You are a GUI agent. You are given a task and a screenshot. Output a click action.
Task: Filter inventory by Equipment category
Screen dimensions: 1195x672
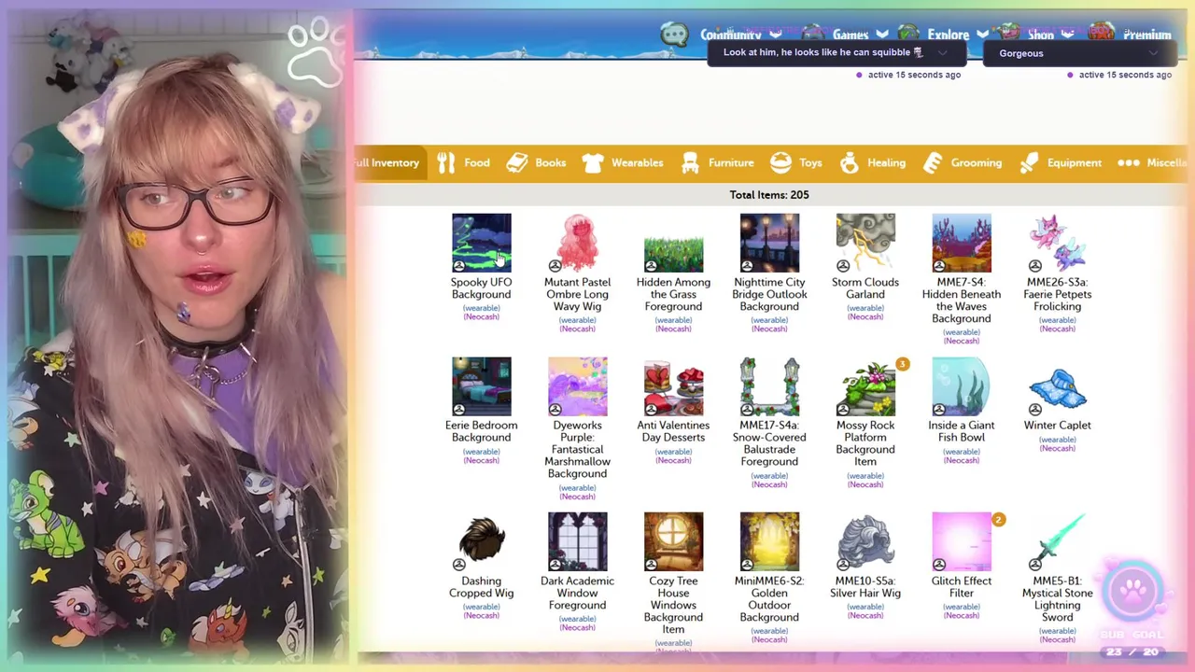pyautogui.click(x=1061, y=162)
